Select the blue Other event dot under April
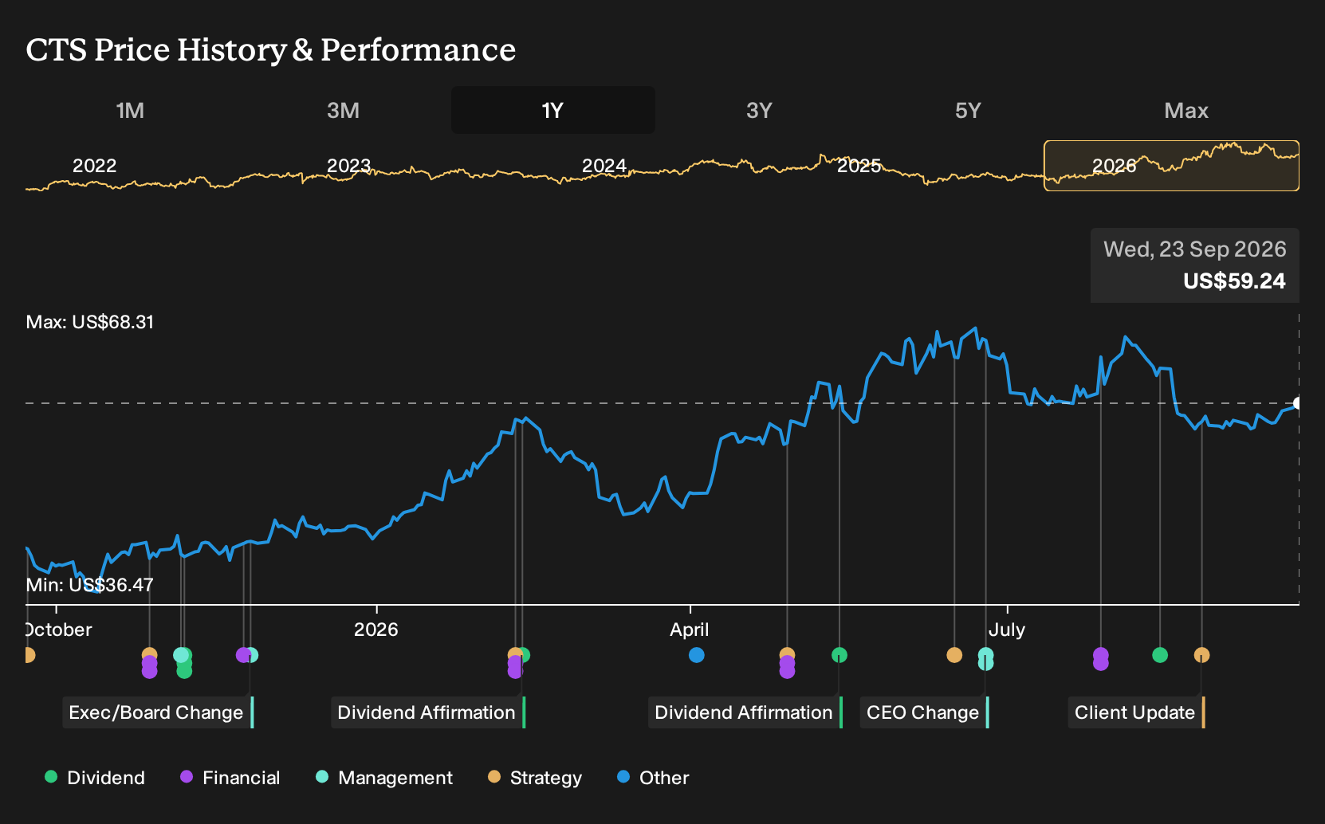This screenshot has height=824, width=1325. coord(697,655)
